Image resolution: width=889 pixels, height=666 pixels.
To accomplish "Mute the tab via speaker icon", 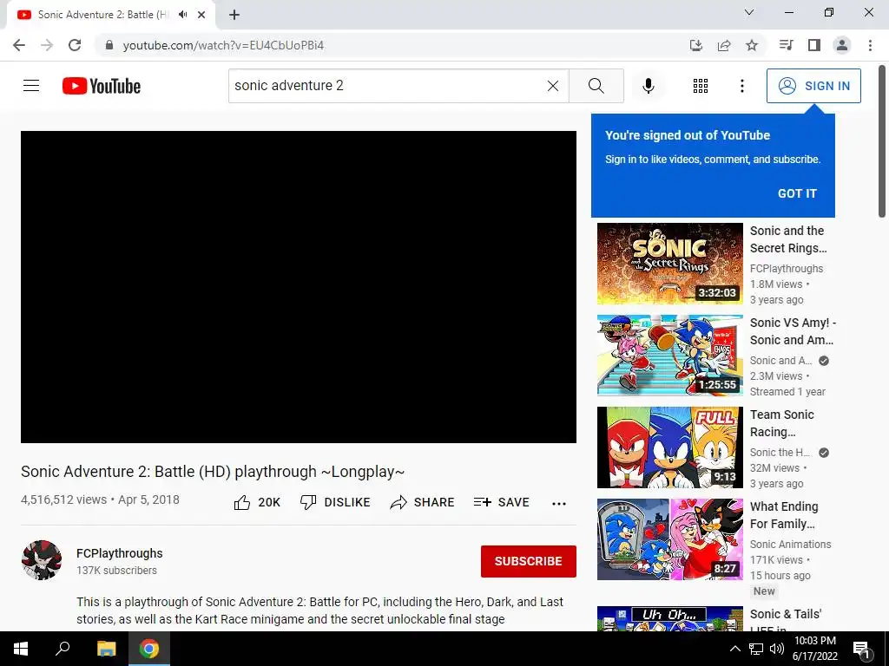I will pos(182,15).
